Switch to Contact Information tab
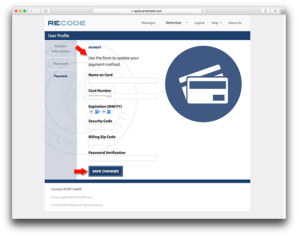 click(61, 48)
